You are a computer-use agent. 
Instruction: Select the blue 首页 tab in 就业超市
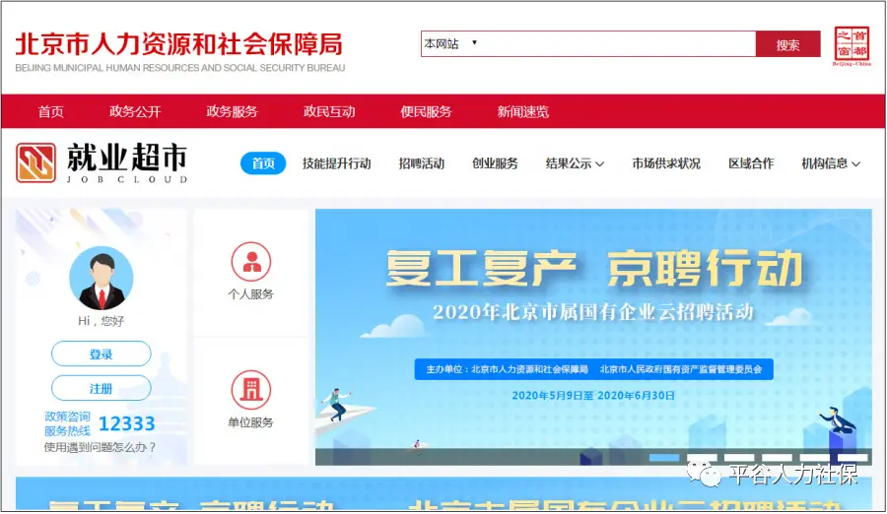263,163
